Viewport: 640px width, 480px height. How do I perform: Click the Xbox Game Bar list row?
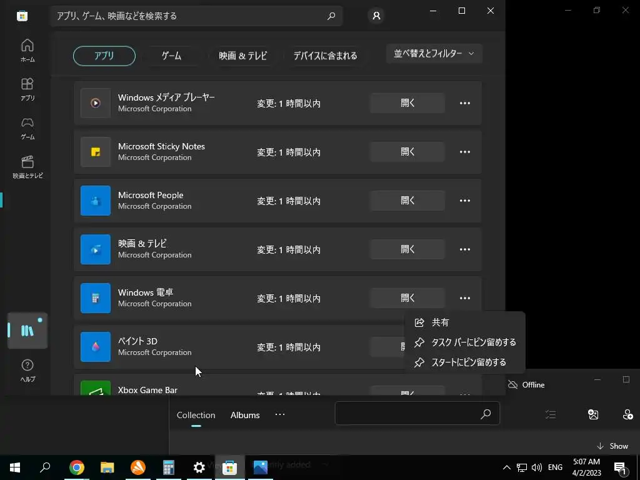(x=277, y=384)
